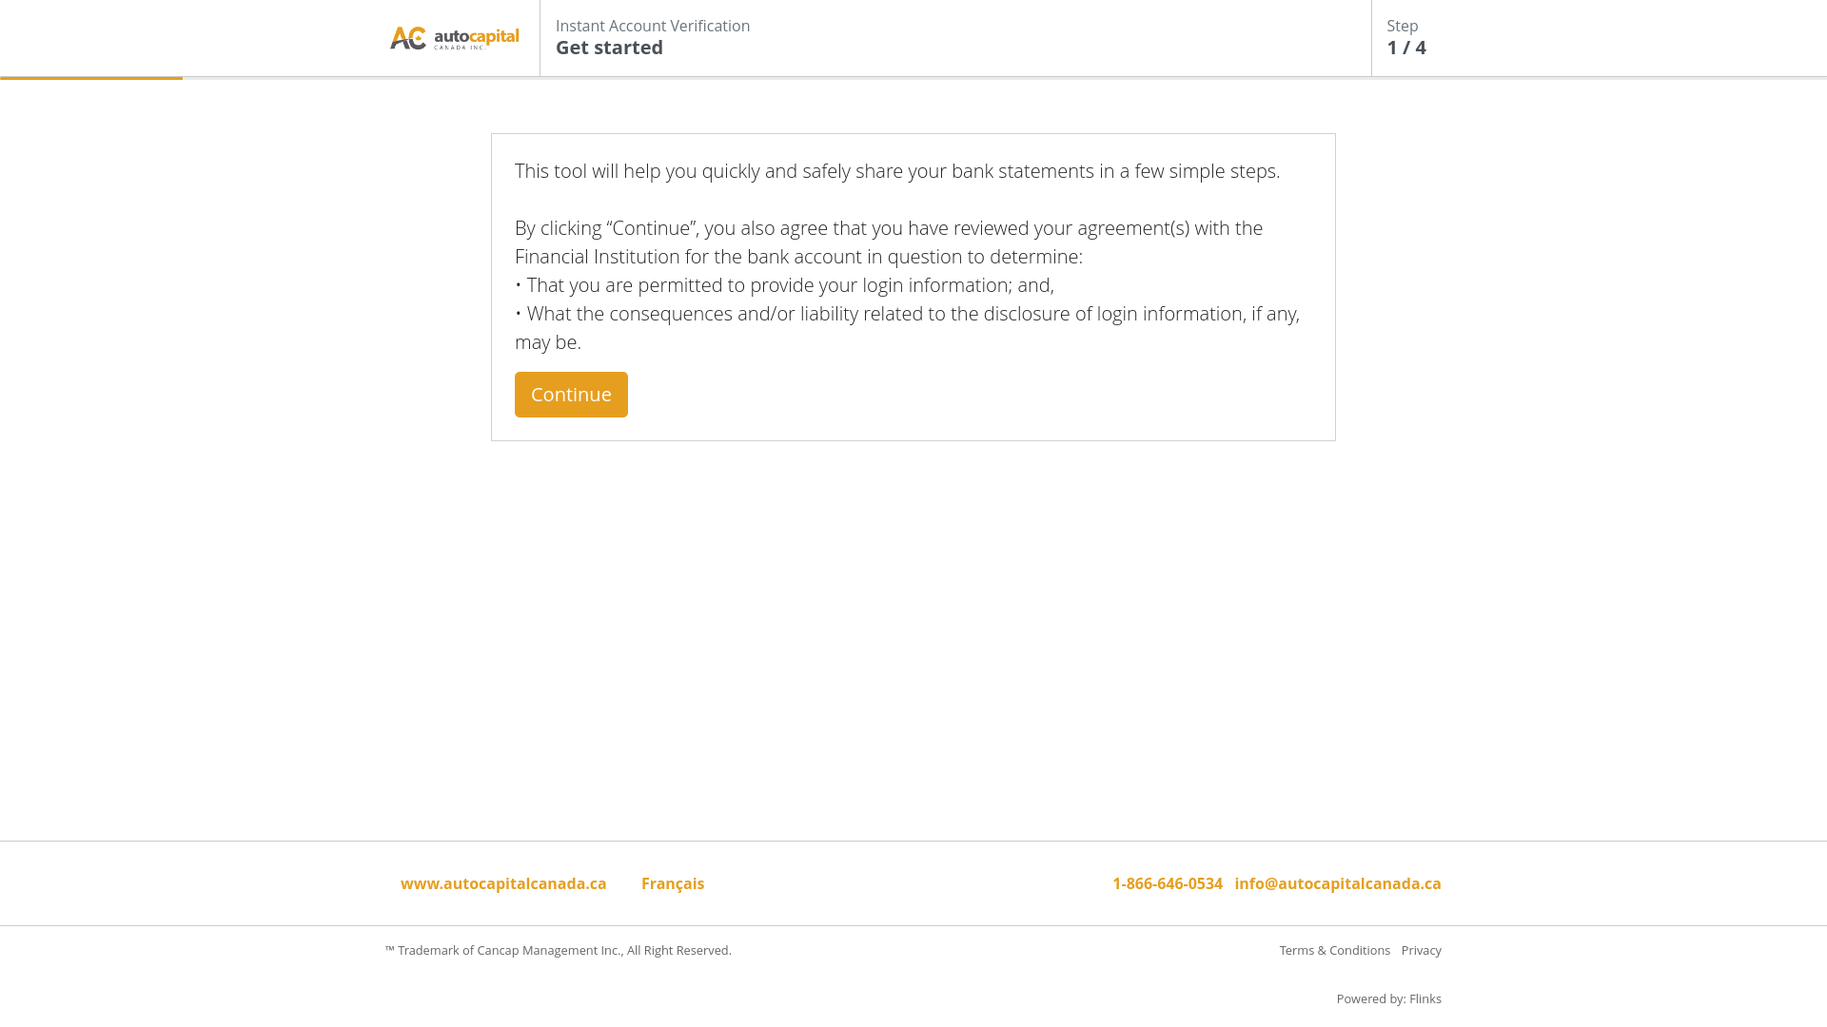Screen dimensions: 1827x1027
Task: Click the orange progress bar segment
Action: tap(91, 78)
